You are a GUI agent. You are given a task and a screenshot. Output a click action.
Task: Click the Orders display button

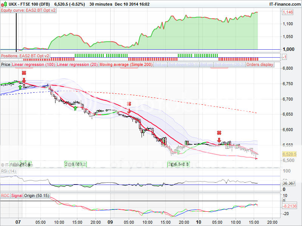tap(260, 64)
